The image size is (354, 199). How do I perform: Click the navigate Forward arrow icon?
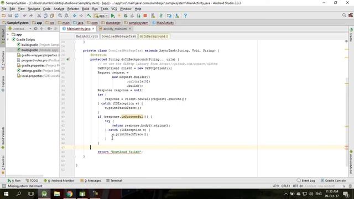tap(81, 15)
